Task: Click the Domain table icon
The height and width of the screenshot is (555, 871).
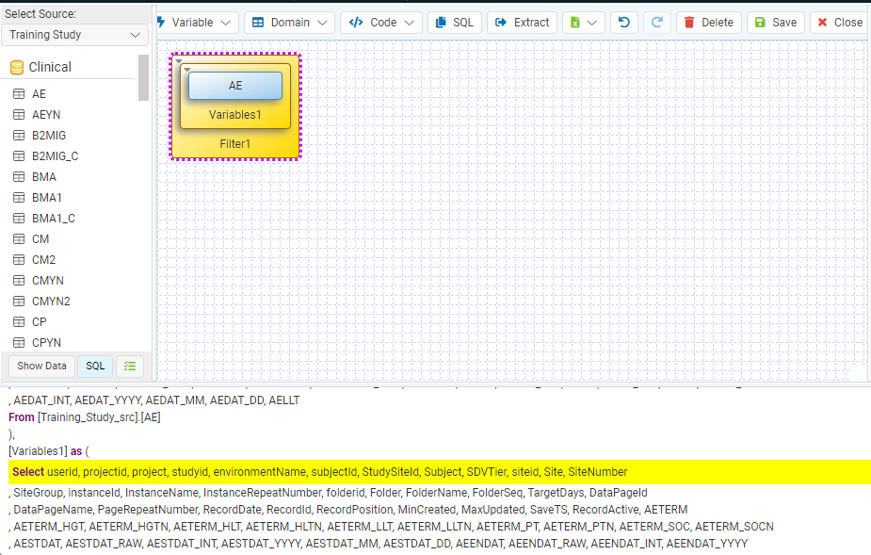Action: (x=258, y=23)
